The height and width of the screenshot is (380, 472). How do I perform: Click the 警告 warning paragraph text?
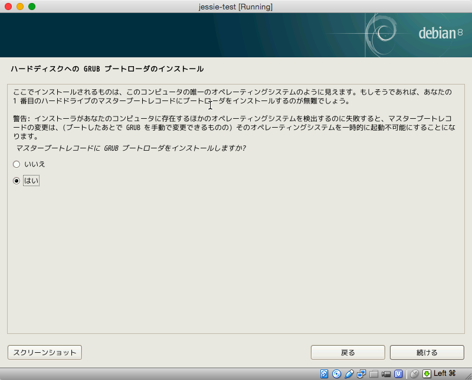(x=234, y=127)
